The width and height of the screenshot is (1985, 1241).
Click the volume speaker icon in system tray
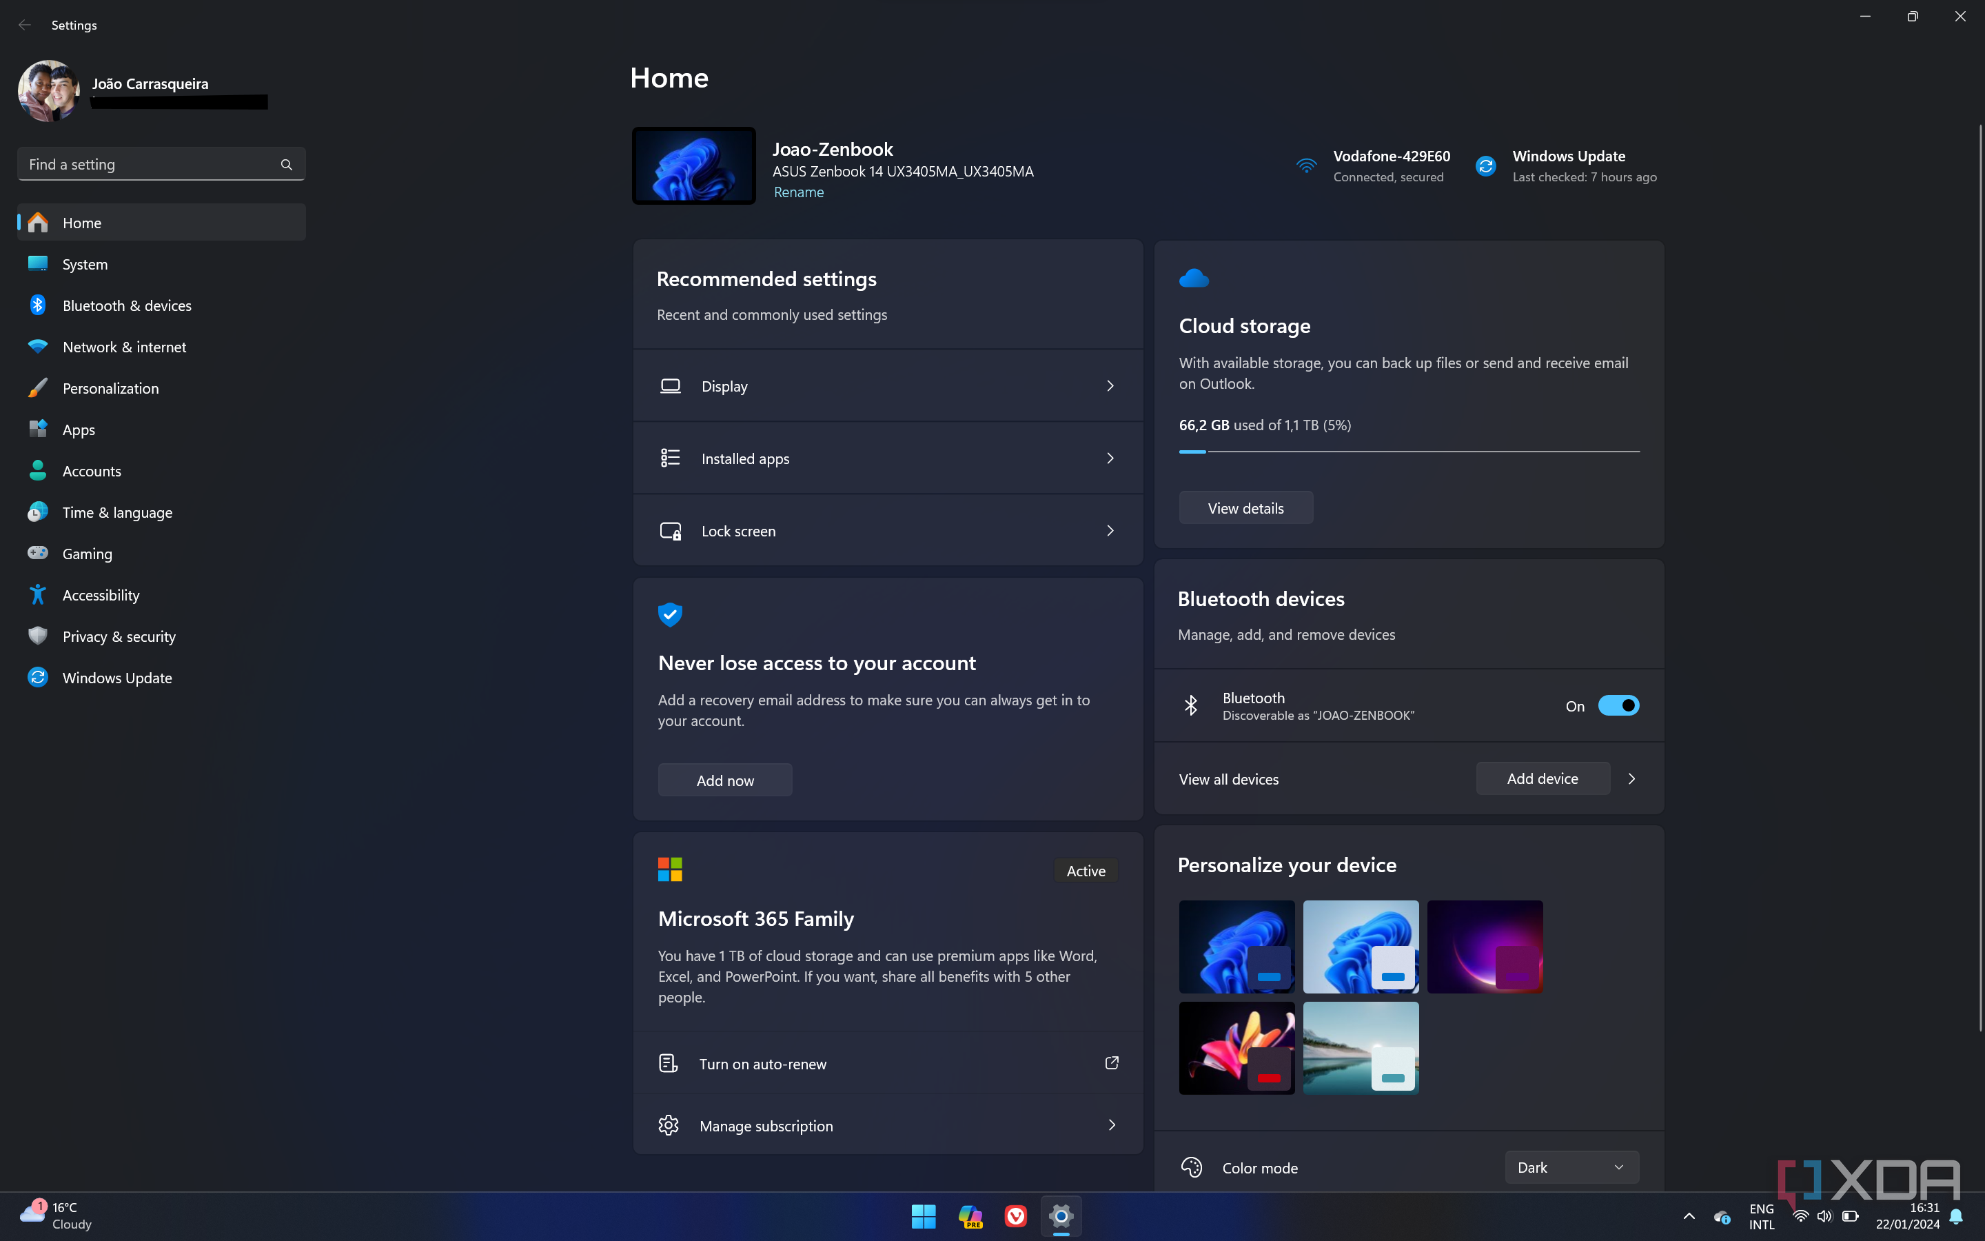click(x=1824, y=1216)
